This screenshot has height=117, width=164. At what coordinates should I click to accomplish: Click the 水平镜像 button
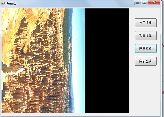(146, 23)
